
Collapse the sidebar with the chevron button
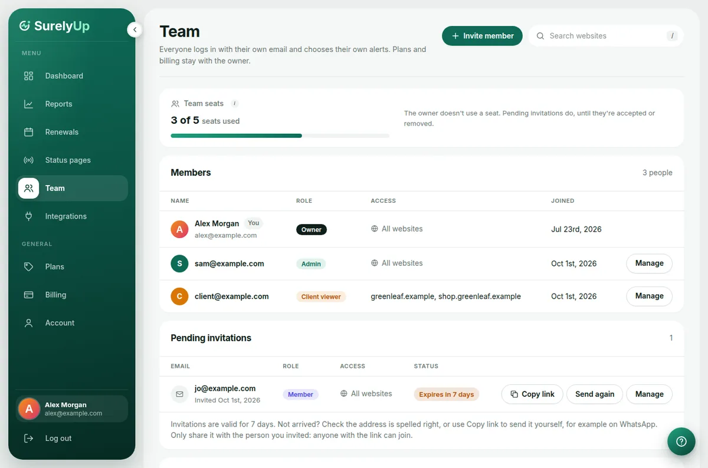point(135,29)
